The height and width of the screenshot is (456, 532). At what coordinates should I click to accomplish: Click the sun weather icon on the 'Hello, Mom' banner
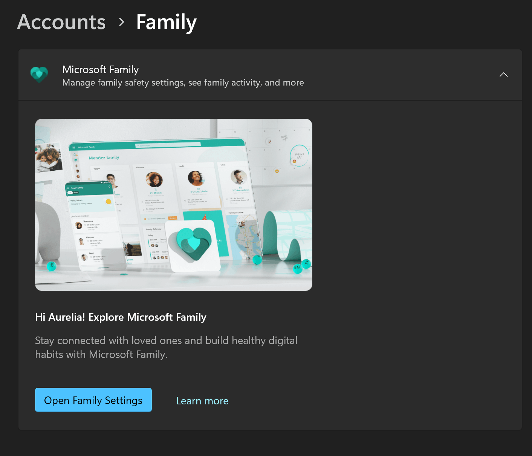pyautogui.click(x=108, y=201)
